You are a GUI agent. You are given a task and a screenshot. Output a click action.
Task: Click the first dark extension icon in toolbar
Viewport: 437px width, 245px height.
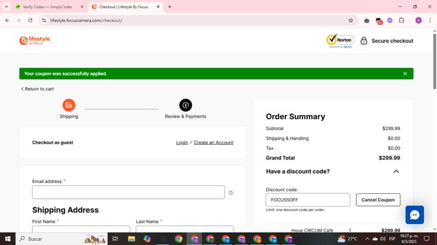367,20
